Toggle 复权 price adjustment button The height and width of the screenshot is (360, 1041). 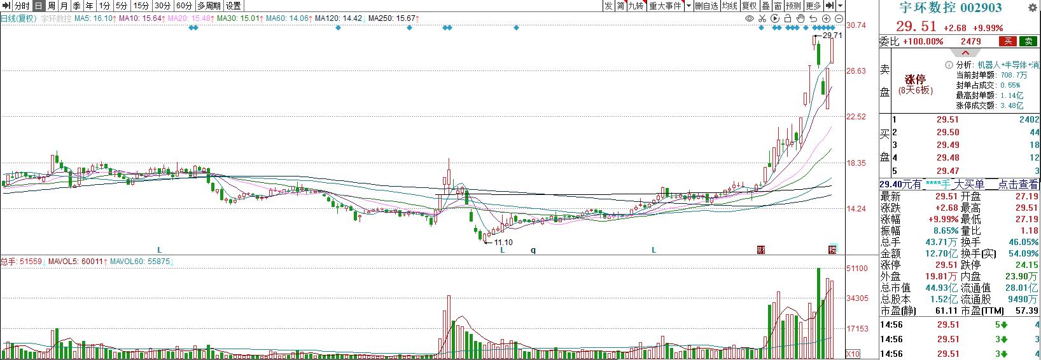pyautogui.click(x=749, y=6)
